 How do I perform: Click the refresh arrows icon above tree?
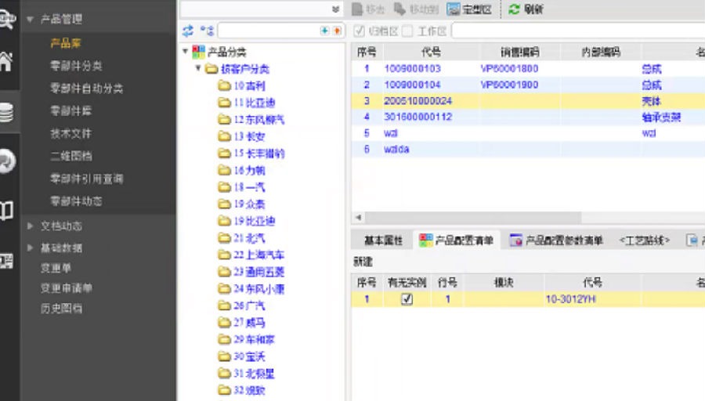point(188,31)
